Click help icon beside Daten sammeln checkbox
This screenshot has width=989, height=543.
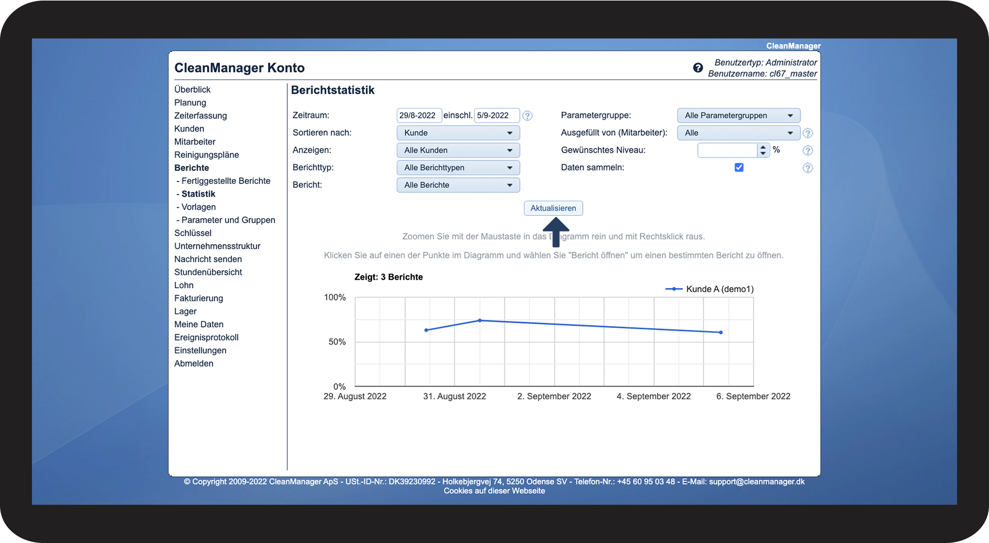(807, 168)
